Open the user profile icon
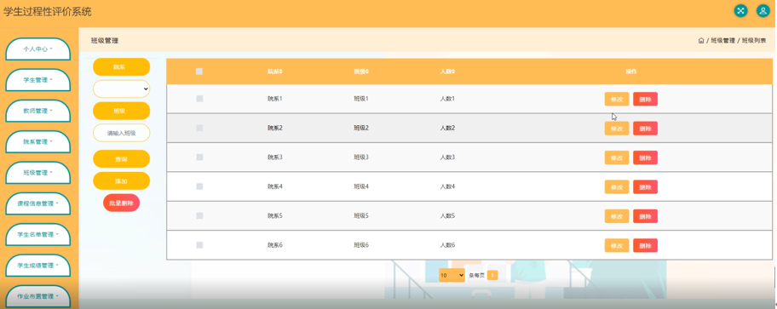Image resolution: width=777 pixels, height=309 pixels. click(x=763, y=11)
